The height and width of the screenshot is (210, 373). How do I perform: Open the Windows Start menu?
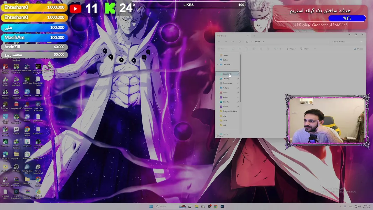[151, 206]
